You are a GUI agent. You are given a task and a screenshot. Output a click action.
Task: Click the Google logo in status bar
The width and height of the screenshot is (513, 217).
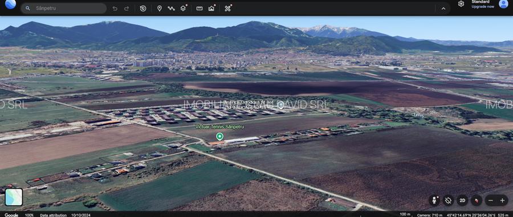(x=11, y=215)
